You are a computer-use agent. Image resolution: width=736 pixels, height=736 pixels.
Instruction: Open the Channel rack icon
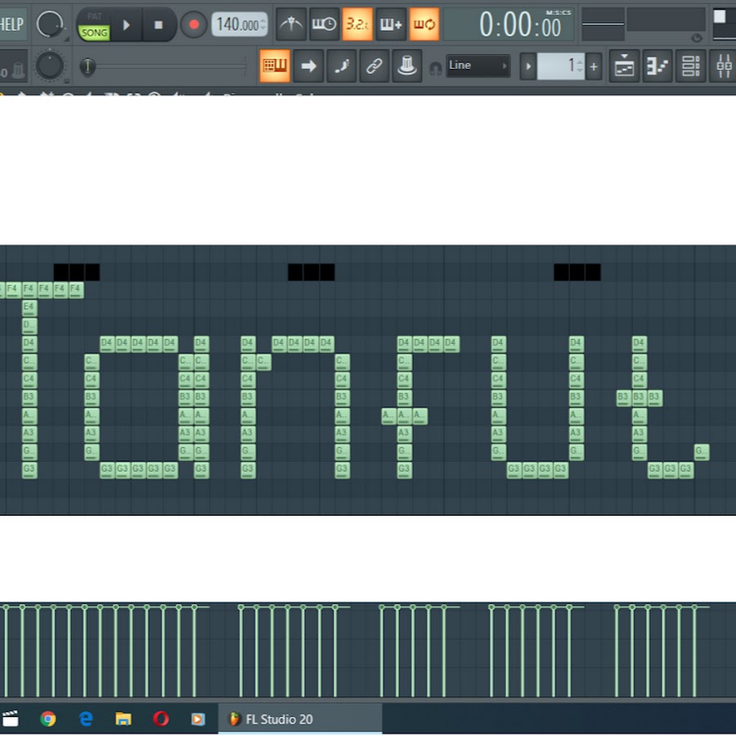[x=691, y=66]
